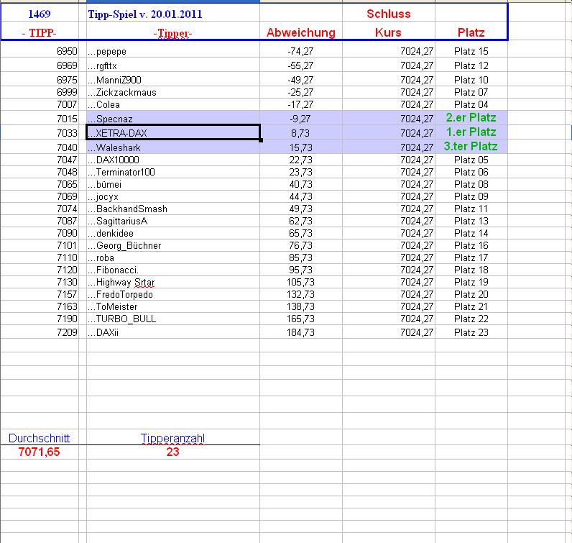
Task: Click the 'Schluss' header cell
Action: point(389,14)
